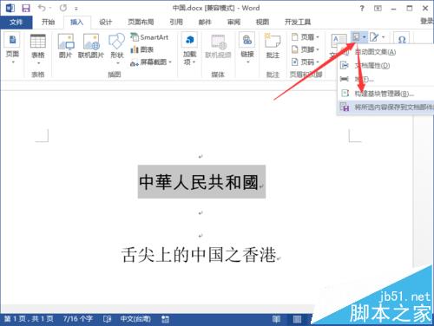Click the Word Help question mark
This screenshot has width=434, height=326.
click(x=362, y=9)
